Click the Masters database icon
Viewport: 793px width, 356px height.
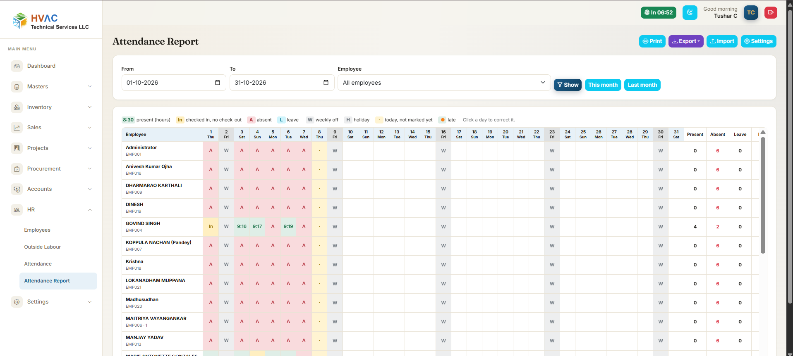tap(17, 87)
